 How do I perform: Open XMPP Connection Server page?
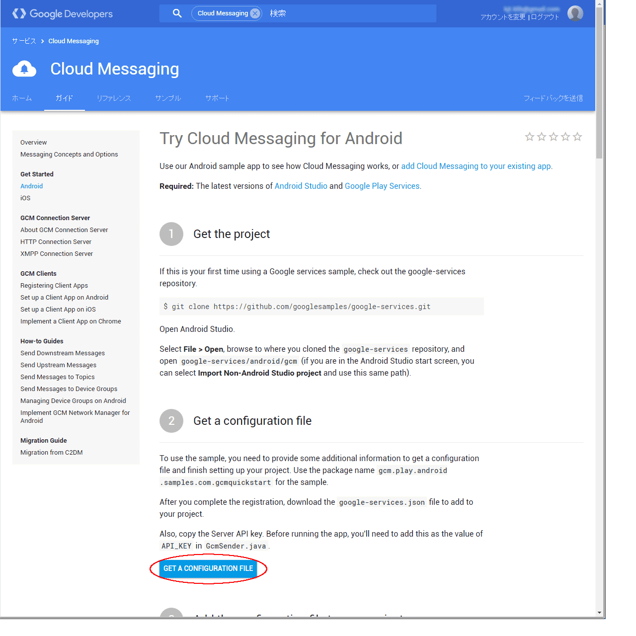[x=57, y=254]
